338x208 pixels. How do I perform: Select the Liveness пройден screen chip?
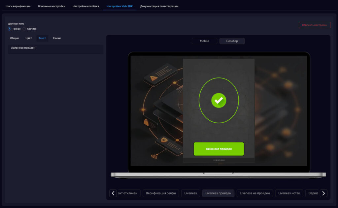(218, 193)
